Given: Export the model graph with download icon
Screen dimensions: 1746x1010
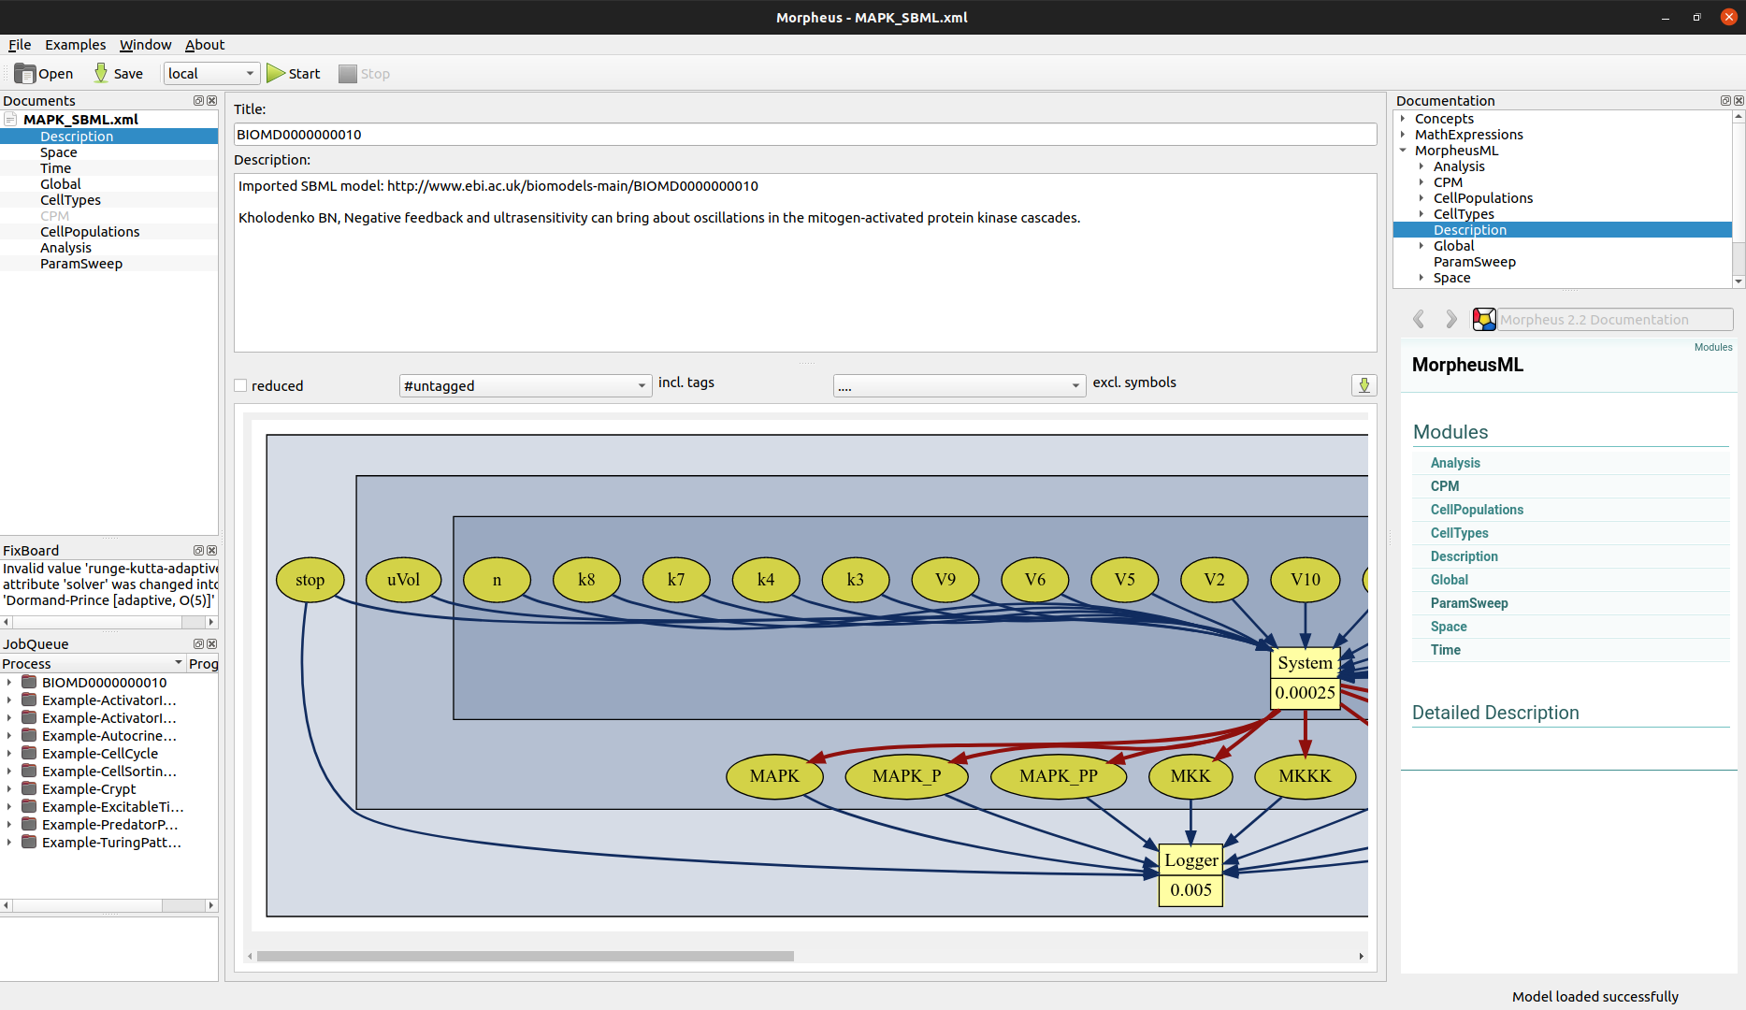Looking at the screenshot, I should [x=1364, y=385].
